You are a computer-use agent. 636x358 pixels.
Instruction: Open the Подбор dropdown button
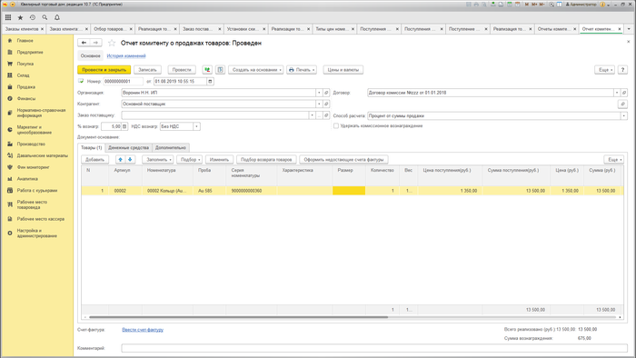tap(189, 160)
